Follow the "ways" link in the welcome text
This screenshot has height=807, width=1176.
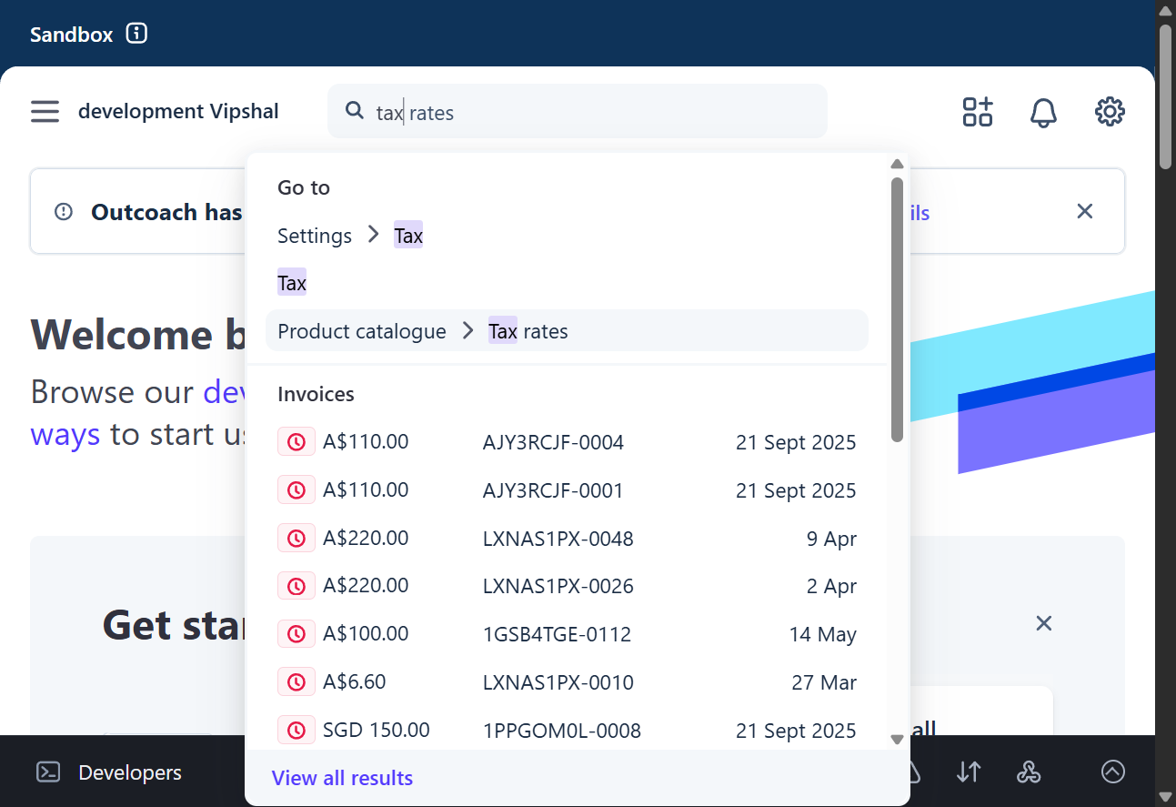[x=65, y=434]
